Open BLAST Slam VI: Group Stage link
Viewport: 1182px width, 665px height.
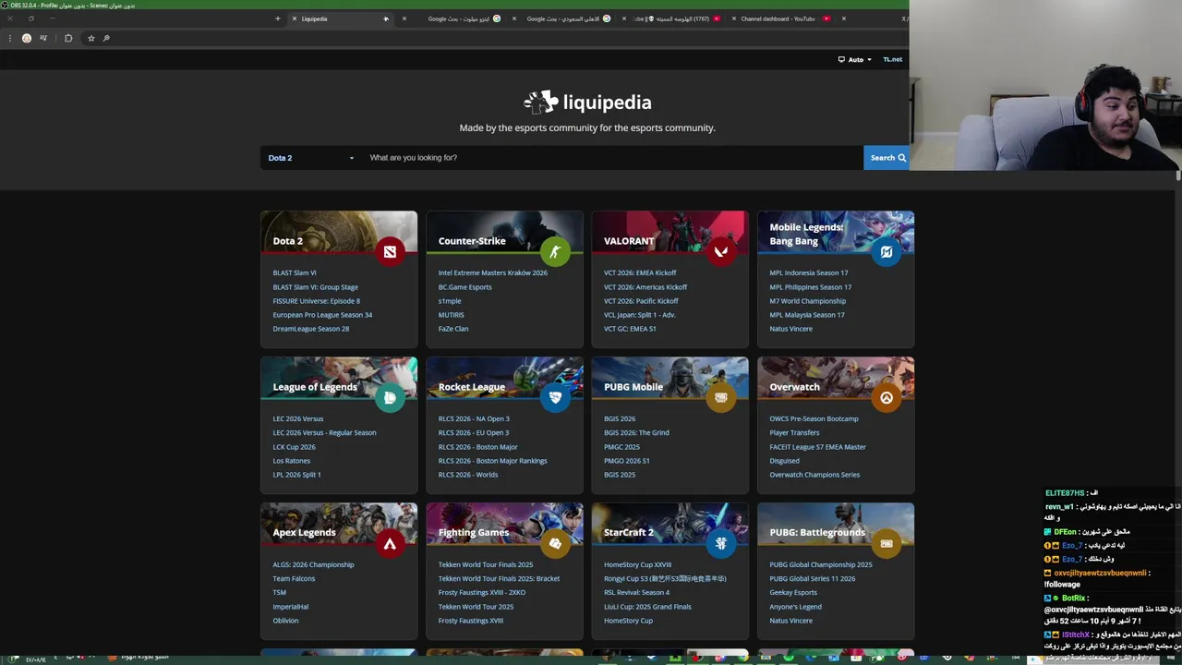point(315,287)
